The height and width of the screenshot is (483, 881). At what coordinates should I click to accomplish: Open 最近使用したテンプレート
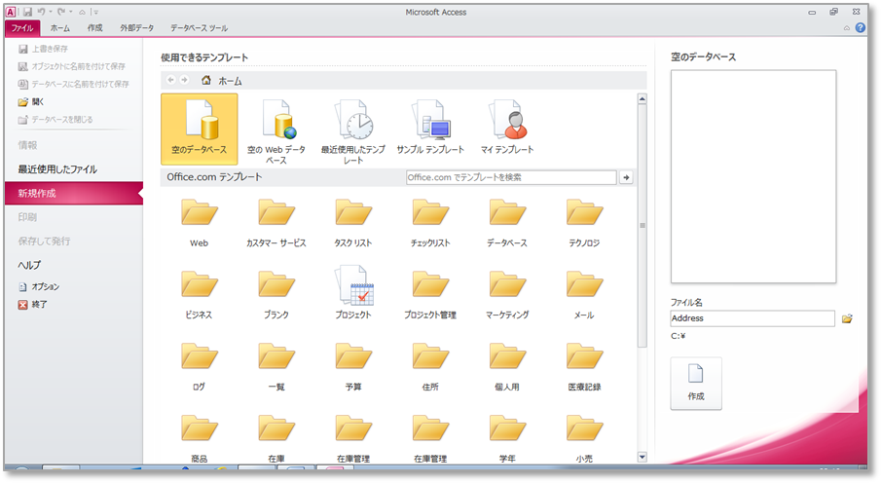(353, 131)
